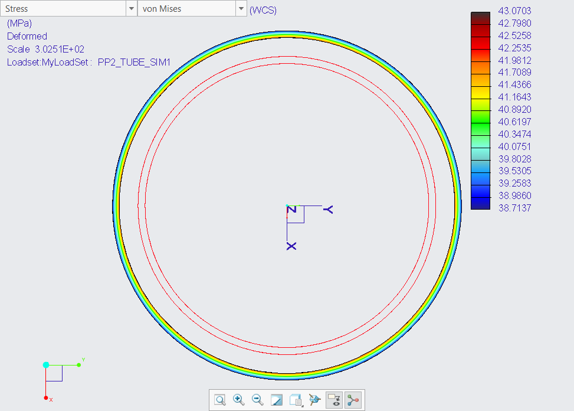Click the WCS coordinate system label
574x411 pixels.
[263, 10]
